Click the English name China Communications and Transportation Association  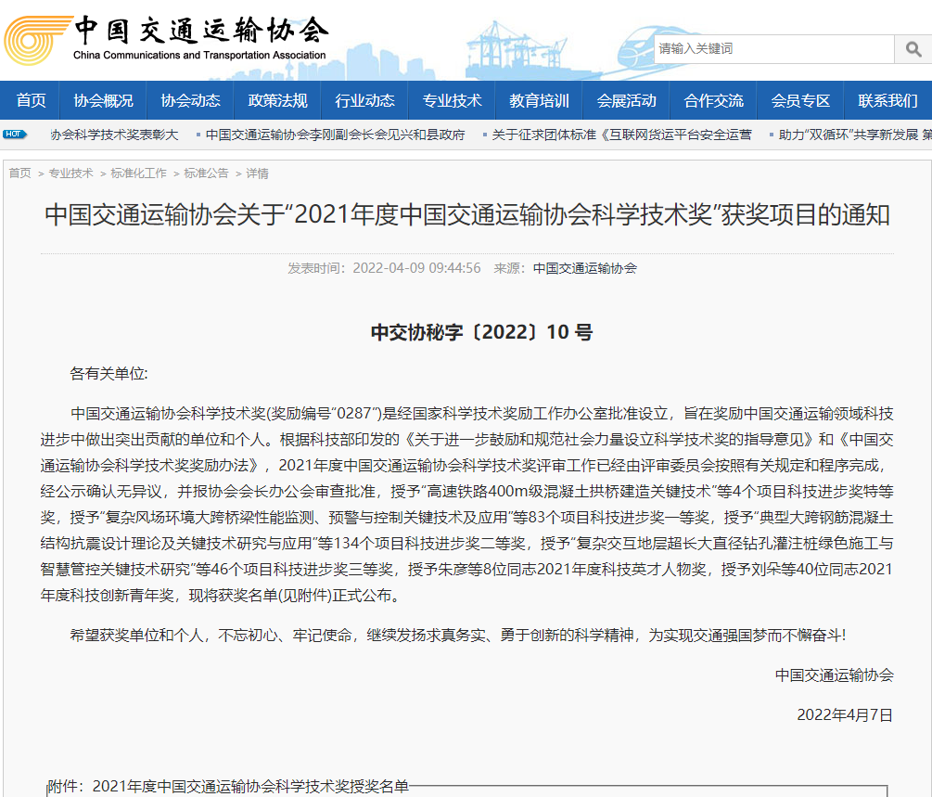click(199, 56)
